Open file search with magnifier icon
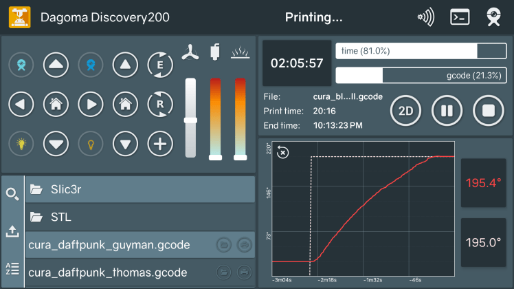 click(12, 193)
